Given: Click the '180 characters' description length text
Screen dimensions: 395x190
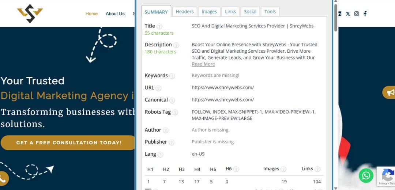Looking at the screenshot, I should [160, 52].
